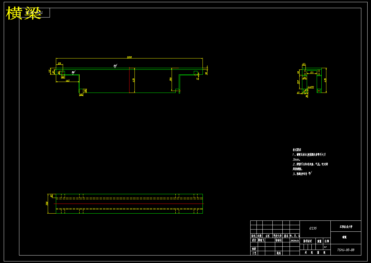Click the 171 dimension in side view

pos(312,73)
